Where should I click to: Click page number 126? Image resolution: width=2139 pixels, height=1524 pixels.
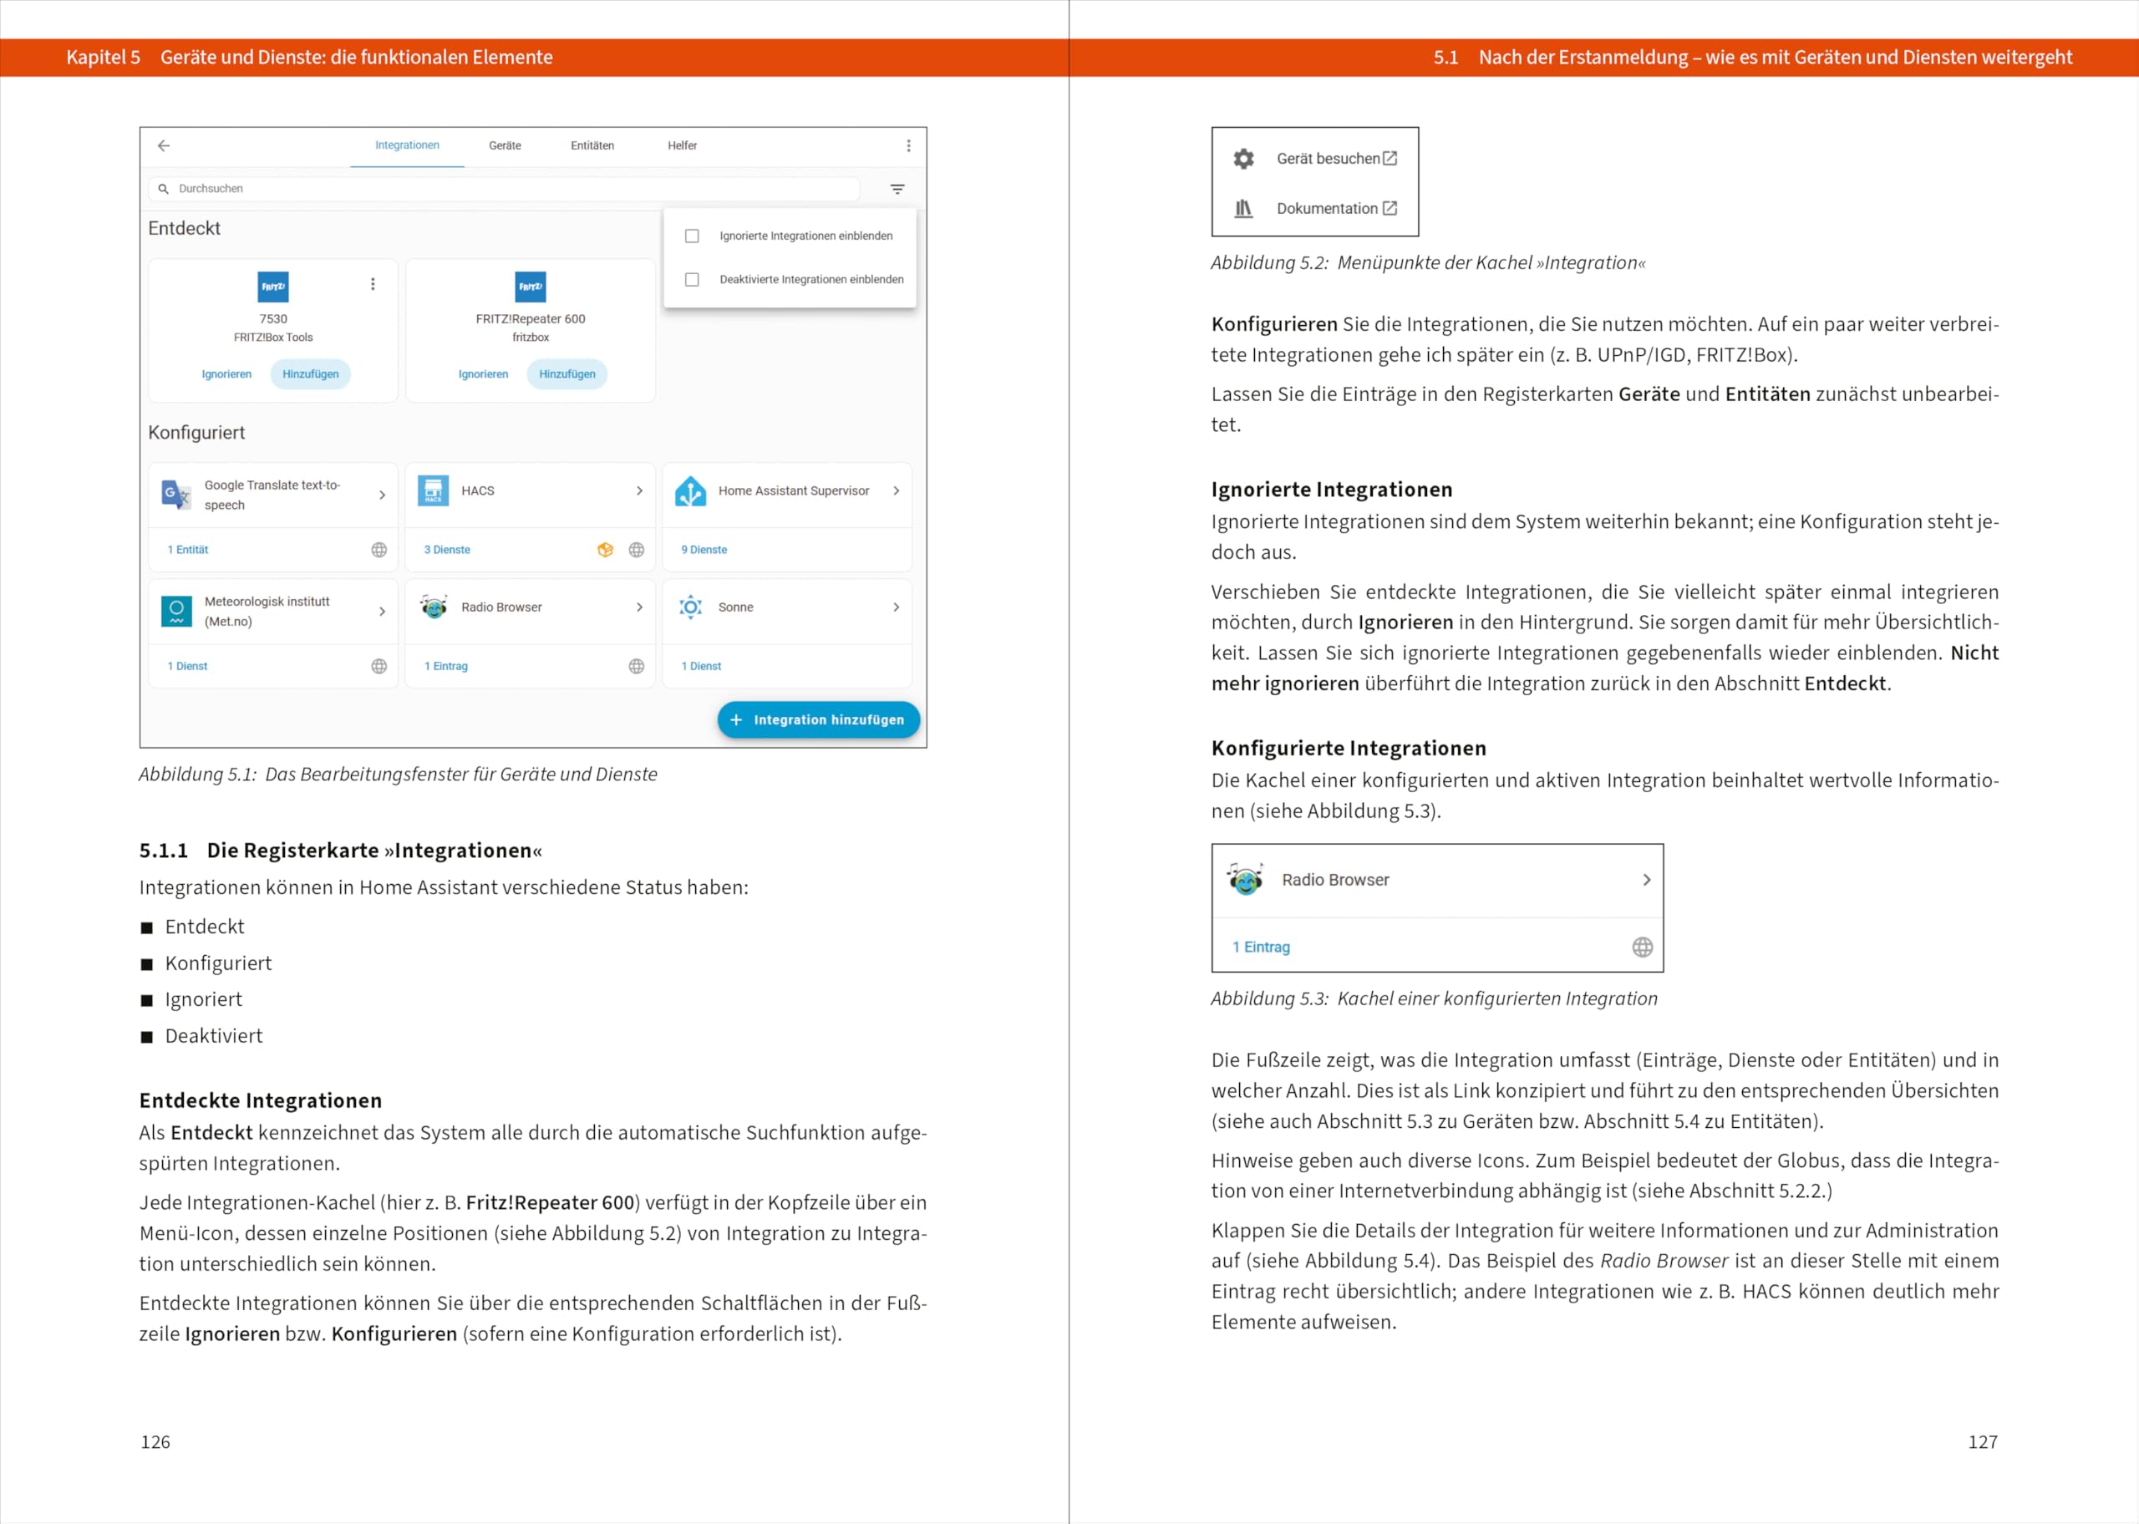tap(155, 1441)
